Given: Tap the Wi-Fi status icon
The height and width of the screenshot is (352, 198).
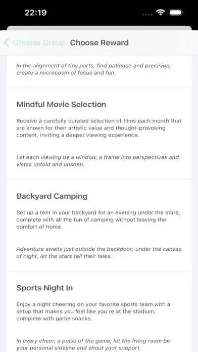Looking at the screenshot, I should click(x=161, y=13).
